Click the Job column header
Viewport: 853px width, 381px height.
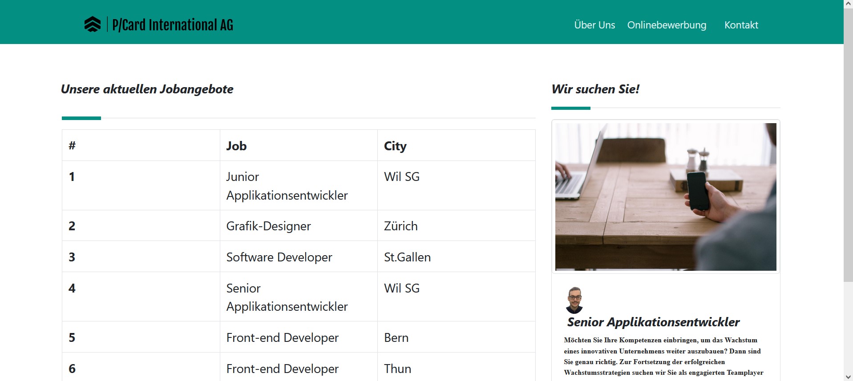236,146
